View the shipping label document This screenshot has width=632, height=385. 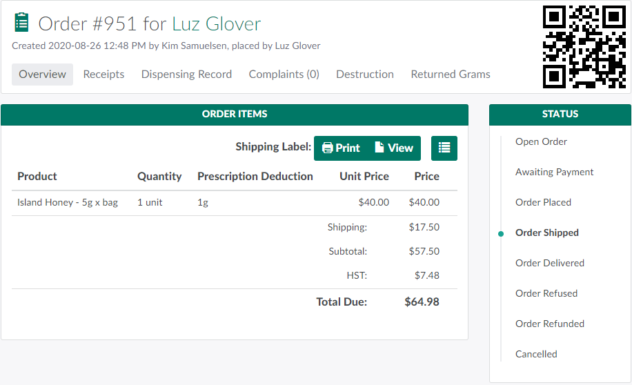394,148
